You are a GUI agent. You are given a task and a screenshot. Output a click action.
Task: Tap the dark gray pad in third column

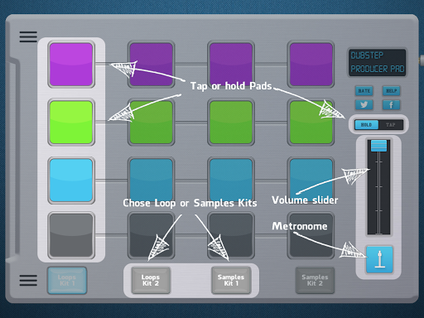(231, 235)
